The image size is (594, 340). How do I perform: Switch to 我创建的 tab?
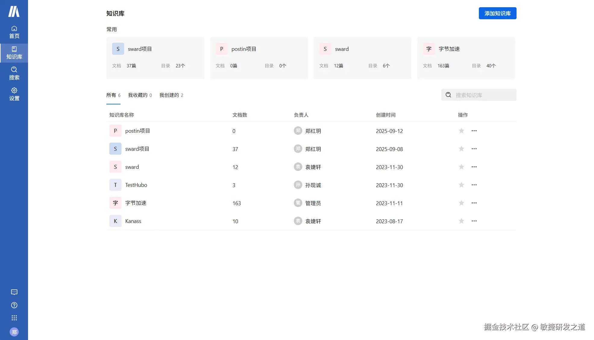[171, 95]
